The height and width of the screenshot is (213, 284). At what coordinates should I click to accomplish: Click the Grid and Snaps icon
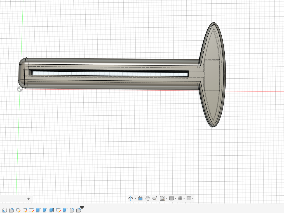[180, 198]
